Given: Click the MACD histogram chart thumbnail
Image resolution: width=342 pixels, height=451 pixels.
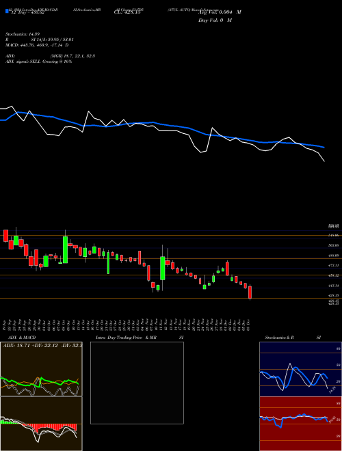Looking at the screenshot, I should [x=41, y=424].
